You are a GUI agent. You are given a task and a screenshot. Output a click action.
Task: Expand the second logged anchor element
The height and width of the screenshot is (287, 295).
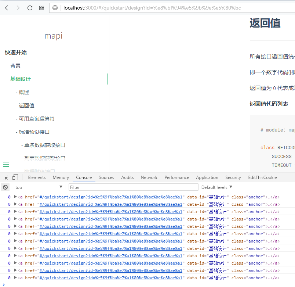[x=15, y=204]
